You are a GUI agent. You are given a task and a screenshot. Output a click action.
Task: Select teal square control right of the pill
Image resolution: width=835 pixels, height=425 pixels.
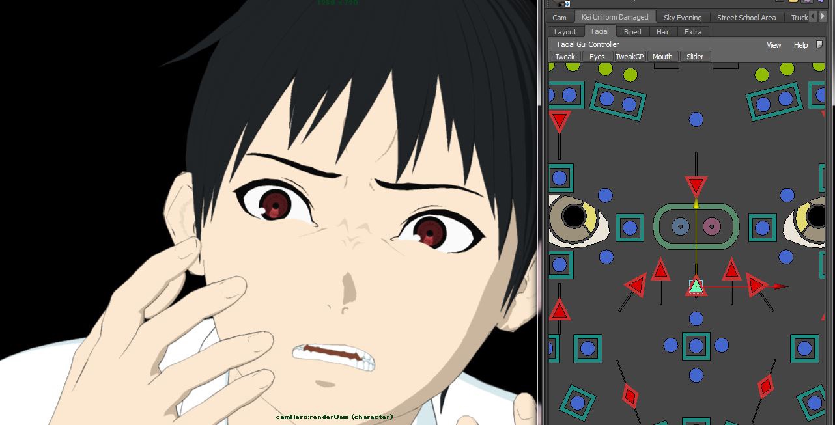763,228
